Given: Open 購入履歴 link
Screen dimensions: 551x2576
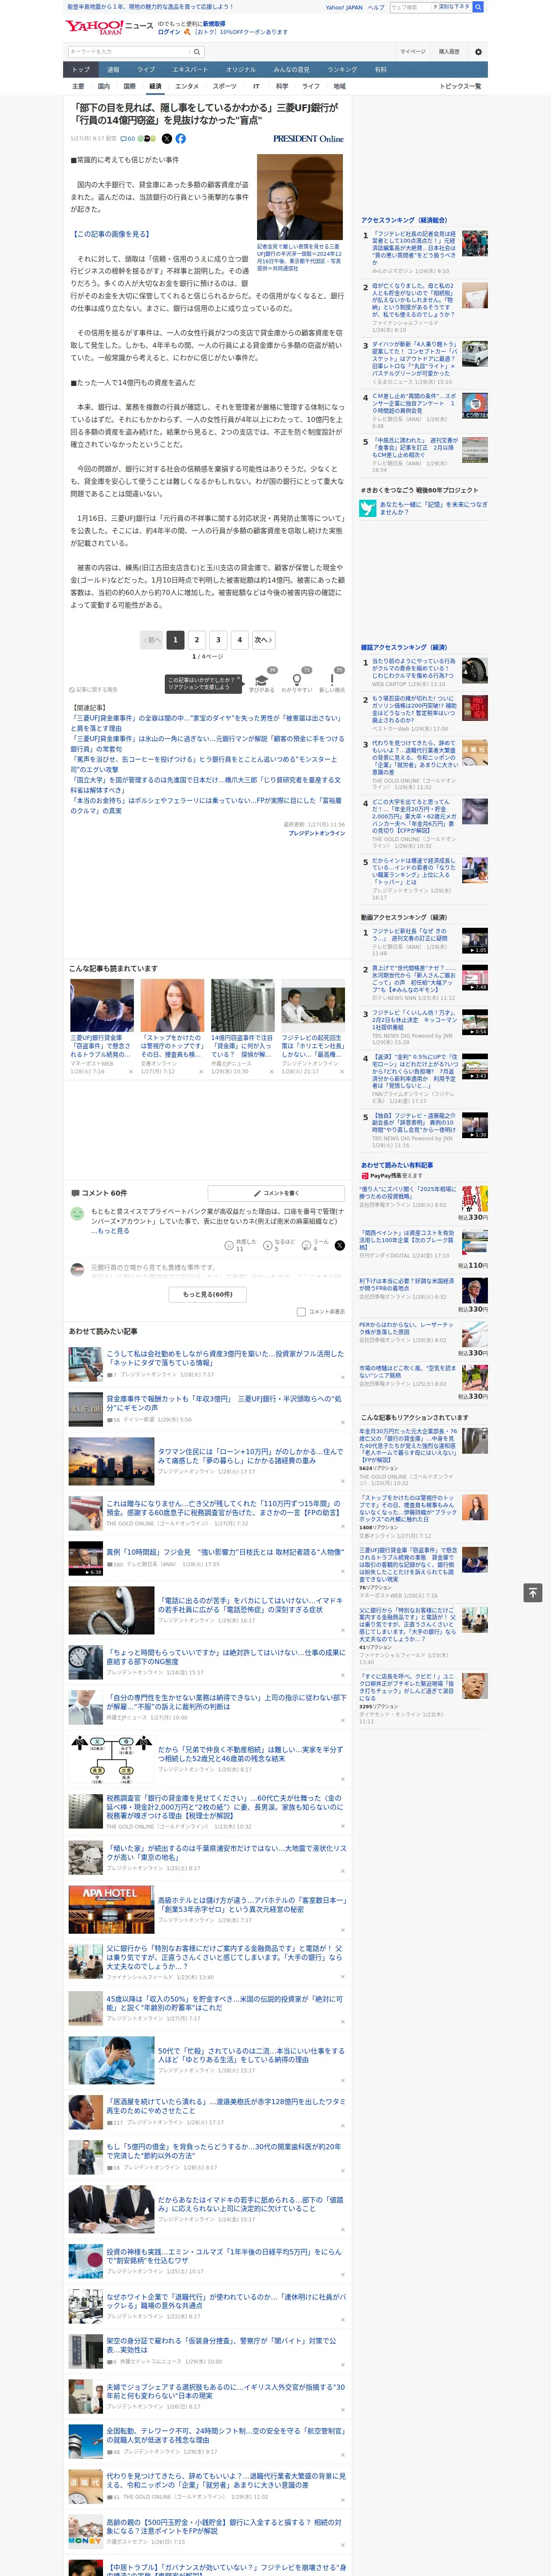Looking at the screenshot, I should (449, 52).
